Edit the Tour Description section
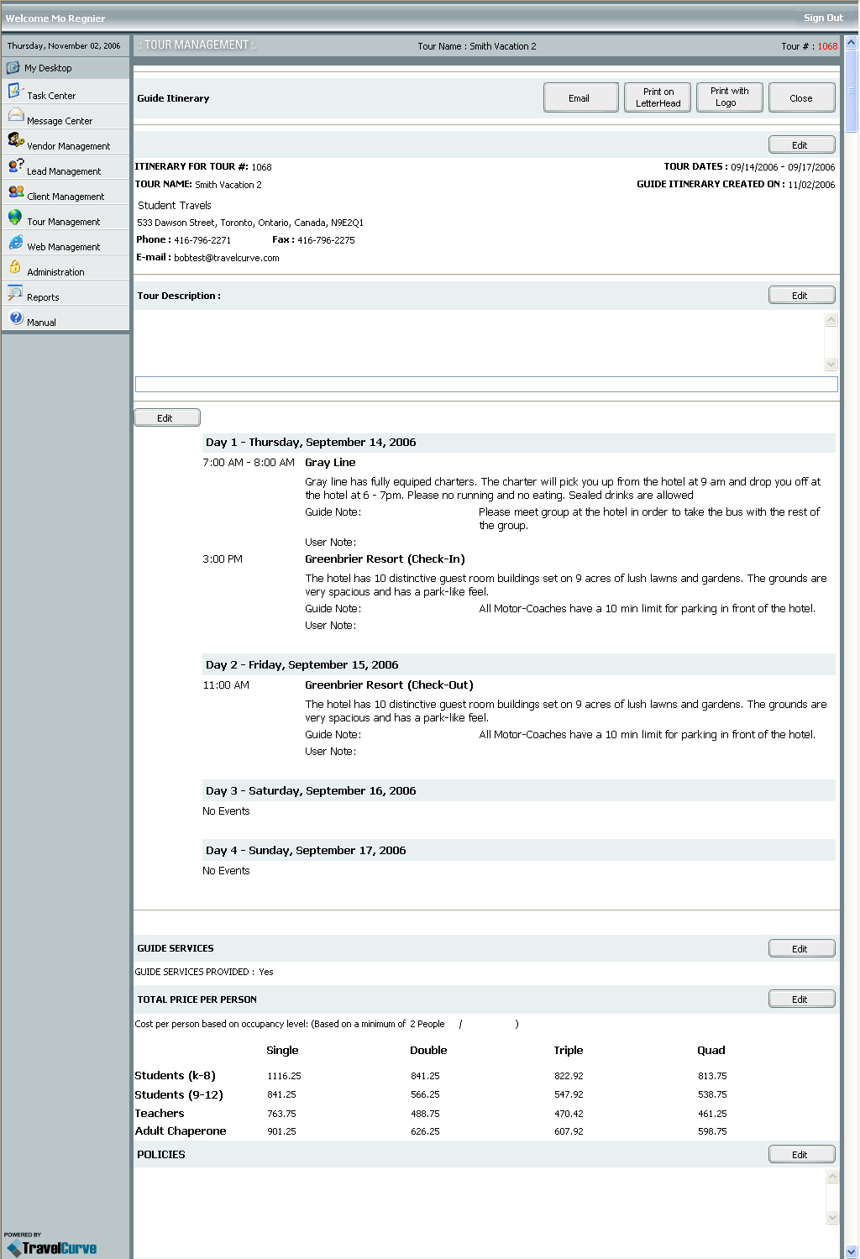 (801, 295)
